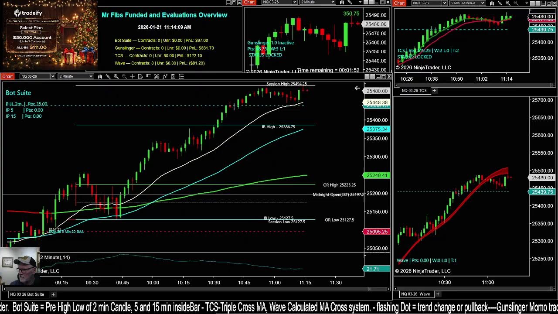
Task: Click second gray link square in Bot Suite title bar
Action: coord(372,76)
